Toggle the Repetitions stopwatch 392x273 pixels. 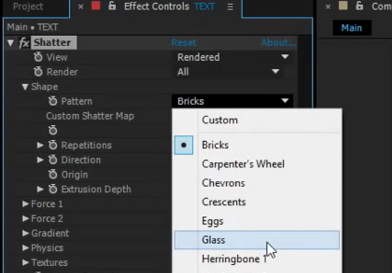point(53,145)
